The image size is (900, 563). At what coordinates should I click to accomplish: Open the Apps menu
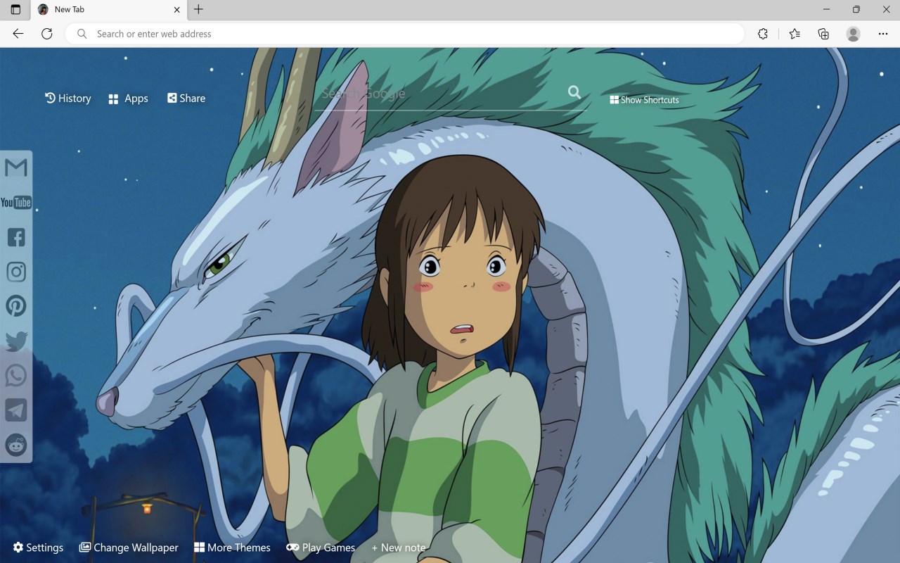click(x=128, y=99)
